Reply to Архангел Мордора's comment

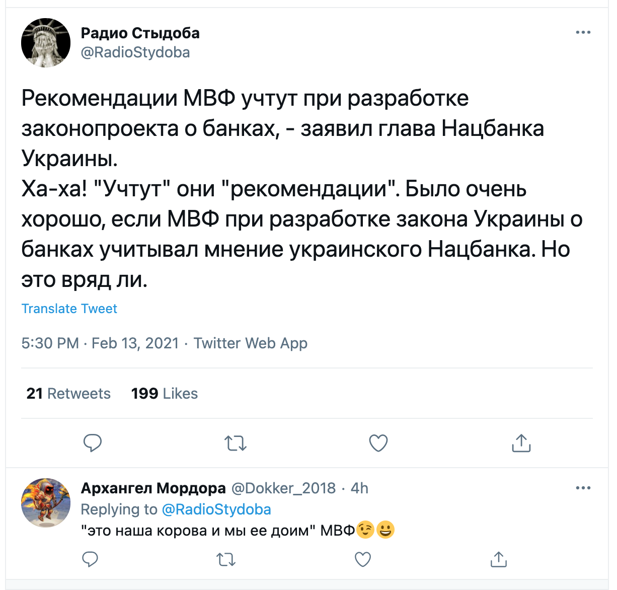pyautogui.click(x=90, y=559)
